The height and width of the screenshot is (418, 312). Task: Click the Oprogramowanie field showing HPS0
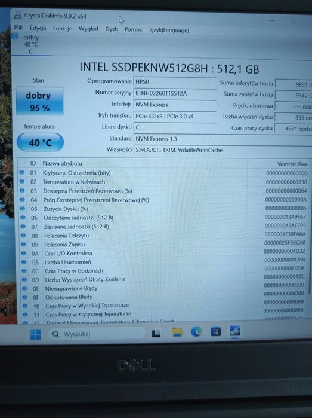pyautogui.click(x=174, y=81)
